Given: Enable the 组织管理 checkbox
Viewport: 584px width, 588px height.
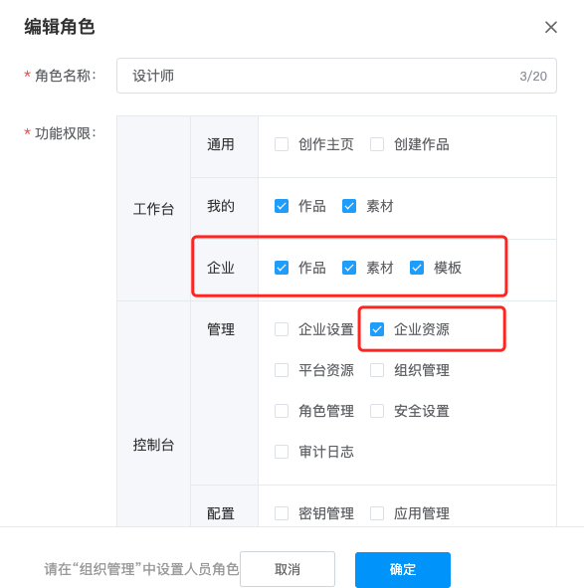Looking at the screenshot, I should point(377,370).
